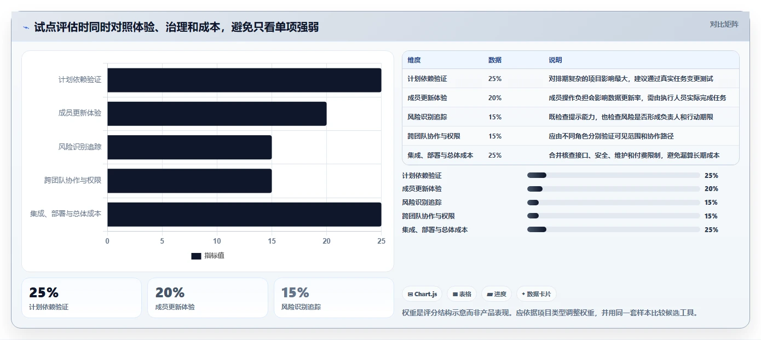Click the 风险识别追踪 bar in the chart
Image resolution: width=761 pixels, height=340 pixels.
pos(189,147)
